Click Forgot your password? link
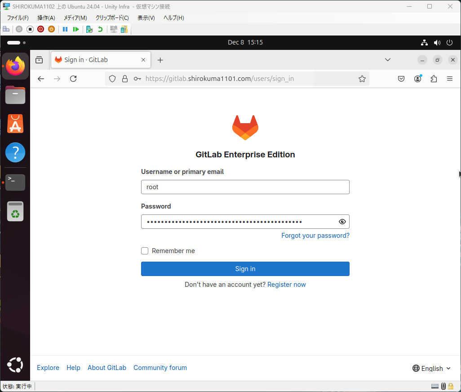The image size is (461, 392). pos(315,236)
